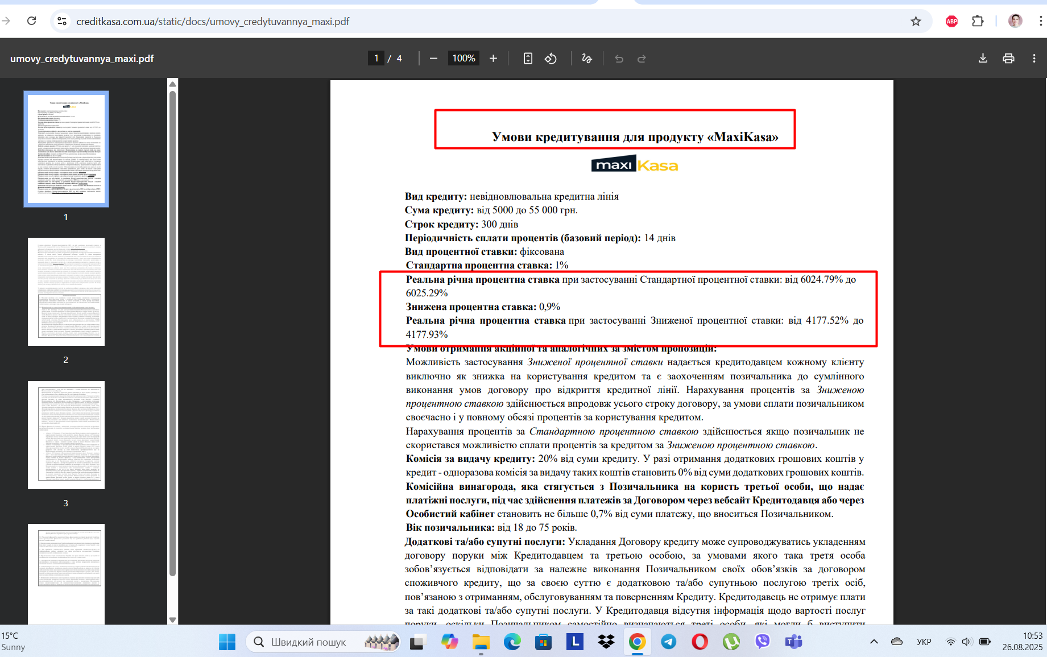Open Microsoft Teams from the taskbar
The width and height of the screenshot is (1047, 657).
coord(793,642)
